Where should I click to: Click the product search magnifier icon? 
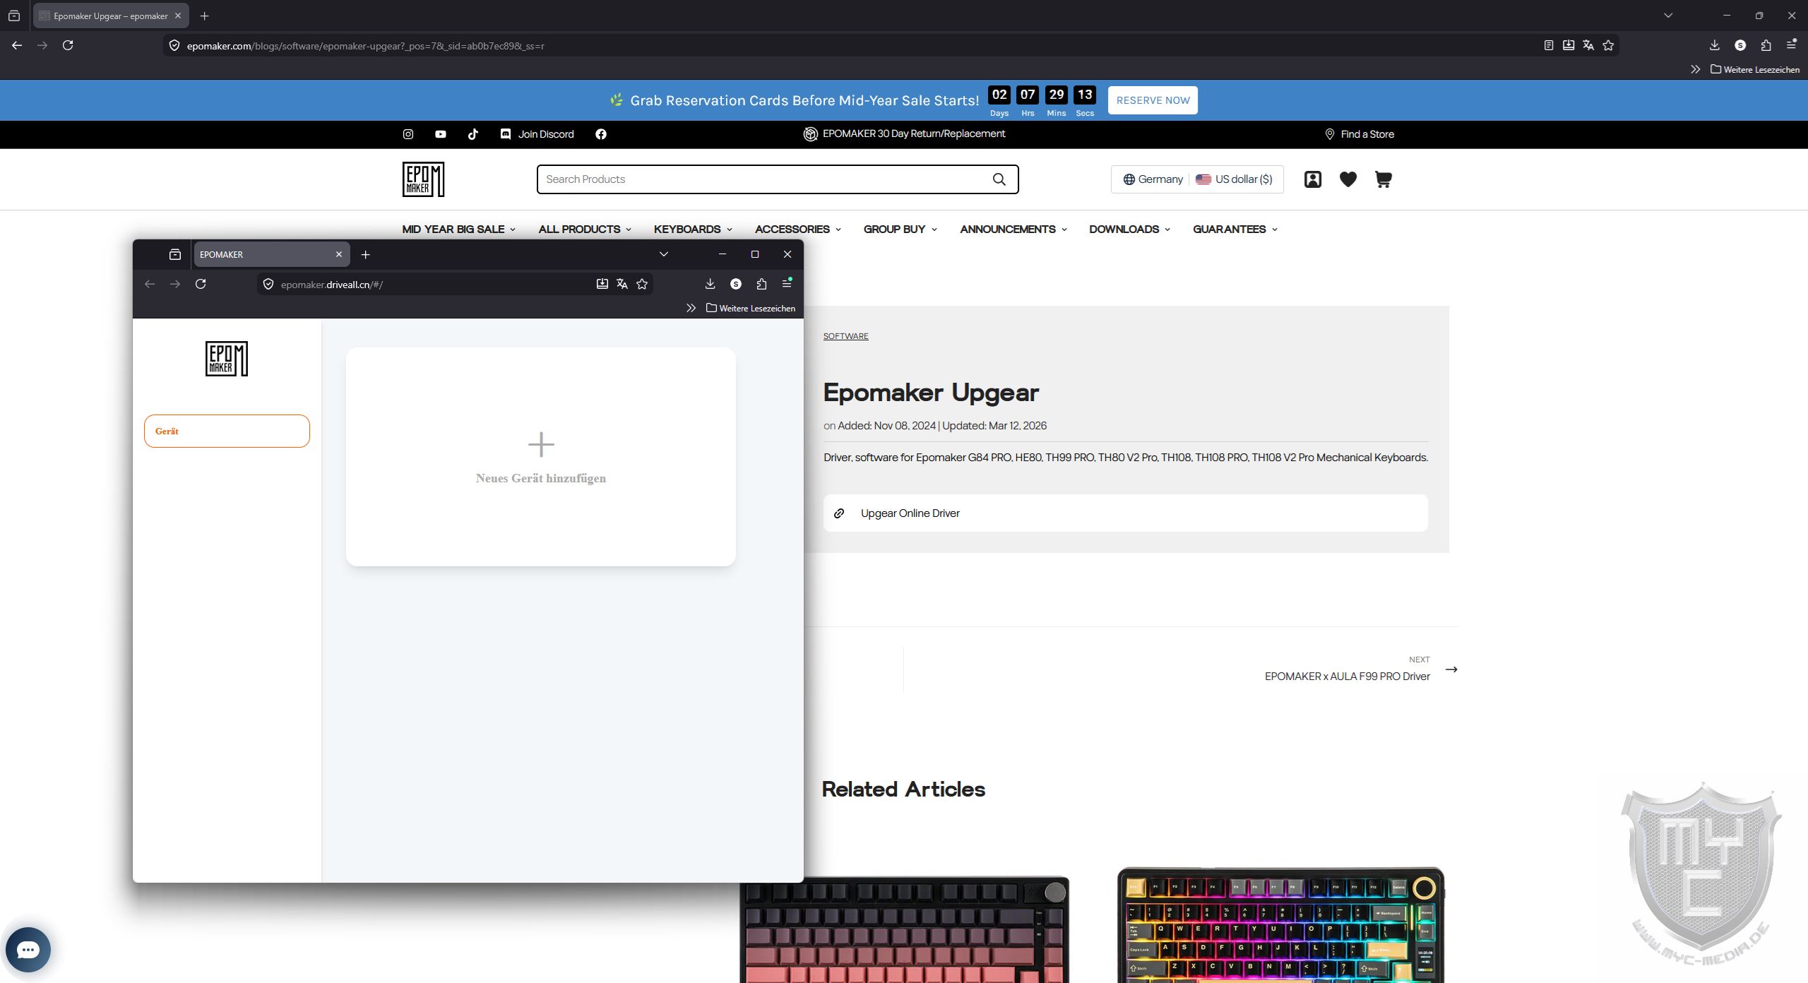click(x=999, y=179)
